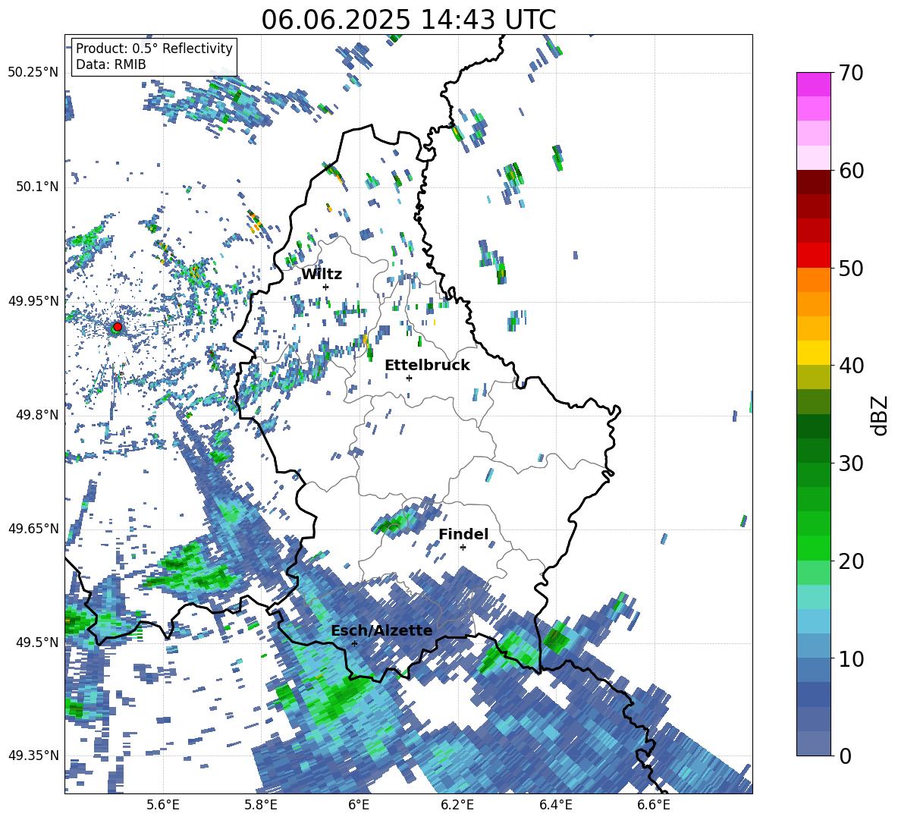This screenshot has height=820, width=898.
Task: Click the 50 value on the colorbar
Action: (x=851, y=268)
